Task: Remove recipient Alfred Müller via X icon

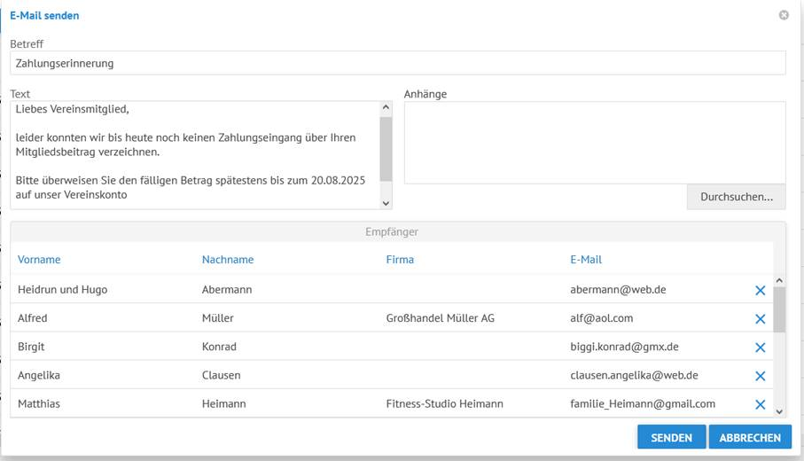Action: (760, 318)
